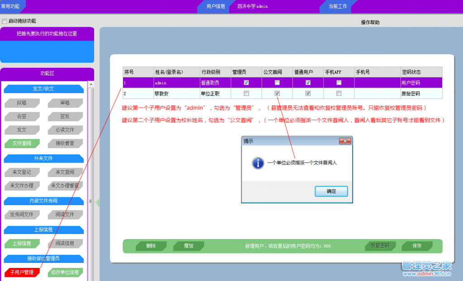Open the 阅读文件 function
Viewport: 463px width, 281px height.
pyautogui.click(x=65, y=214)
